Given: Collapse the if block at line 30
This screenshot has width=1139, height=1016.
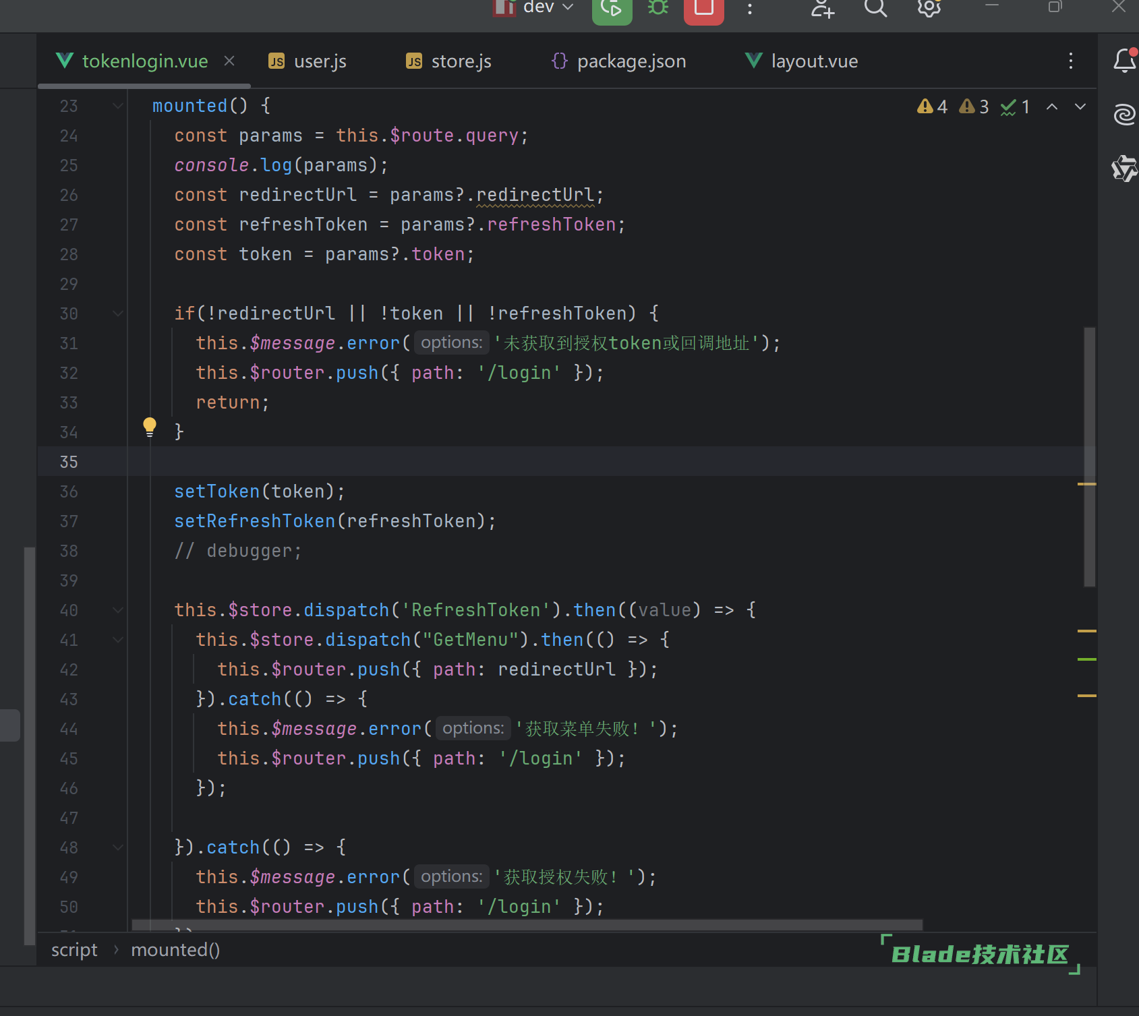Looking at the screenshot, I should click(118, 313).
